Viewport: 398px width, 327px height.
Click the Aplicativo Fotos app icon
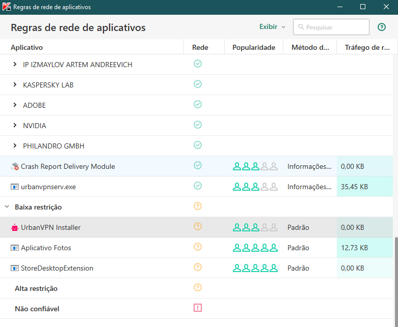tap(14, 248)
